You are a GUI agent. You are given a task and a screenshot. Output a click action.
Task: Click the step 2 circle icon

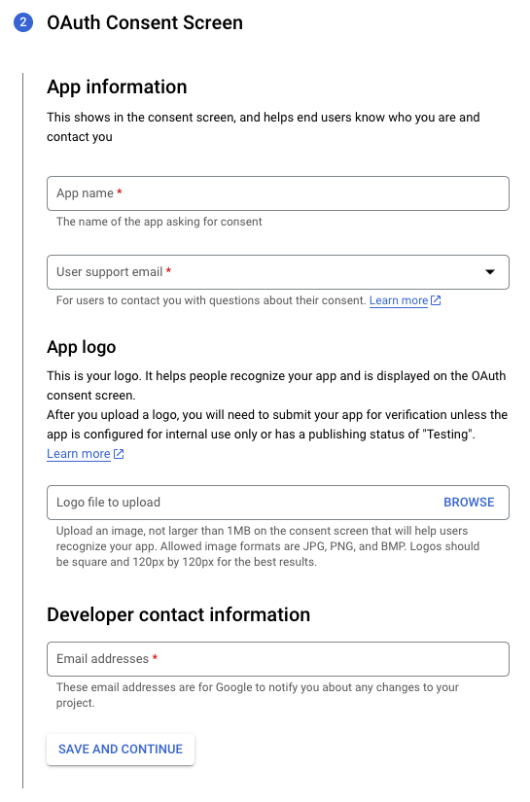[23, 22]
